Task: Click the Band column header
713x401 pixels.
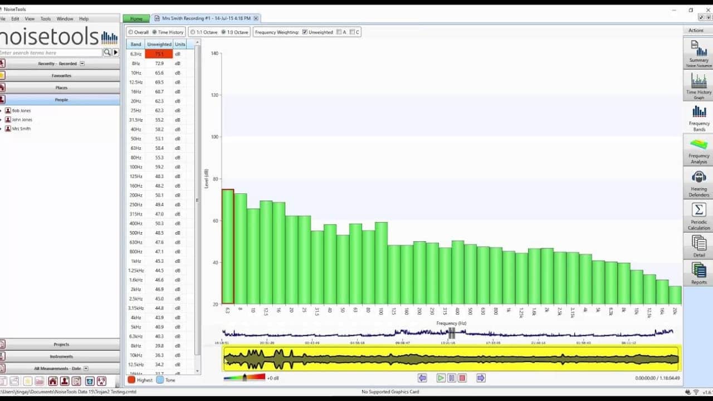Action: click(x=135, y=44)
